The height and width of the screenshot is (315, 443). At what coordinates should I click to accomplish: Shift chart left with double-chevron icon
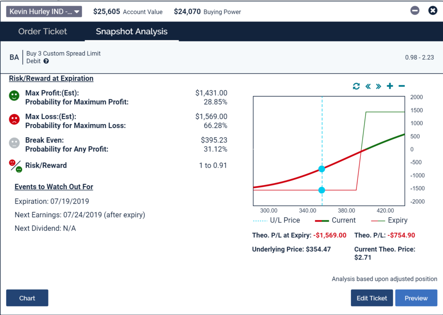(x=368, y=86)
